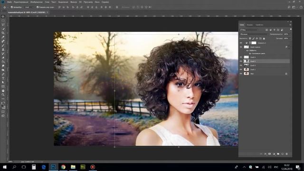Open Layers panel menu
The height and width of the screenshot is (171, 304).
pyautogui.click(x=290, y=25)
